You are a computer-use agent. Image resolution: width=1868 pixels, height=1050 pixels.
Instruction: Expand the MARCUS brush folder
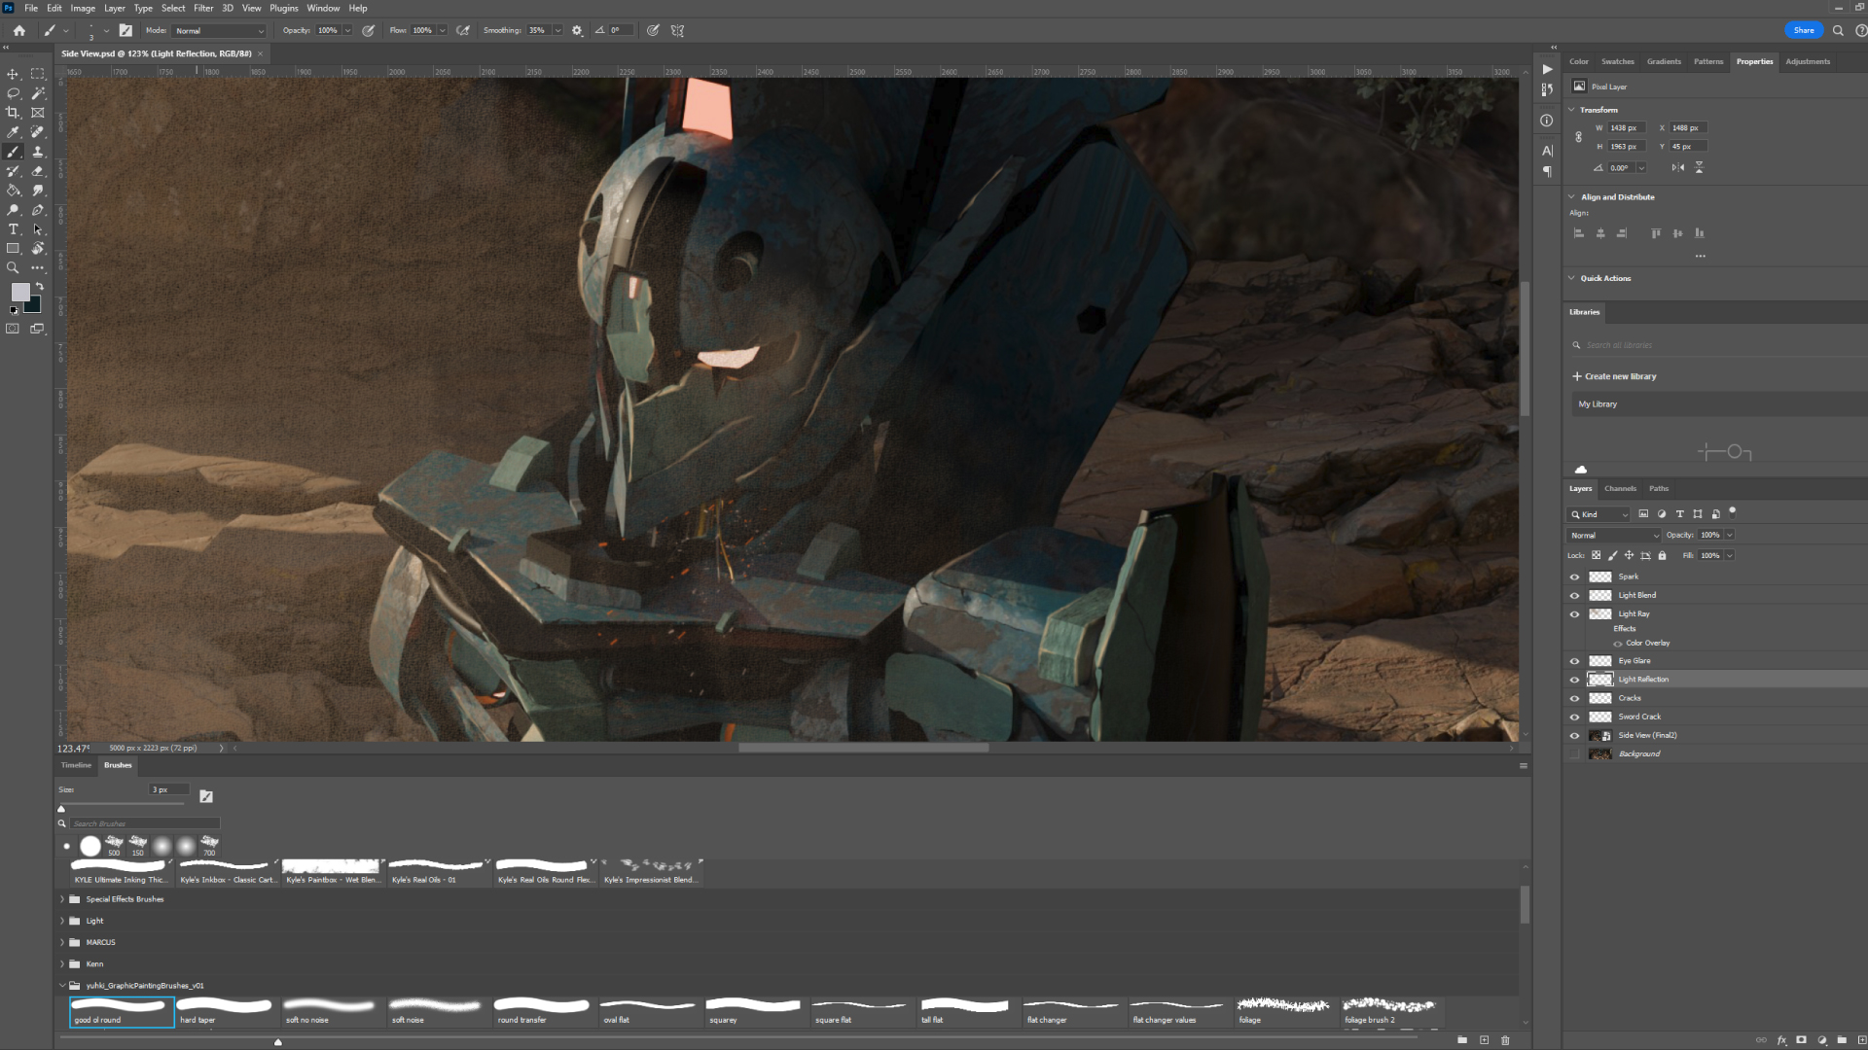(62, 942)
